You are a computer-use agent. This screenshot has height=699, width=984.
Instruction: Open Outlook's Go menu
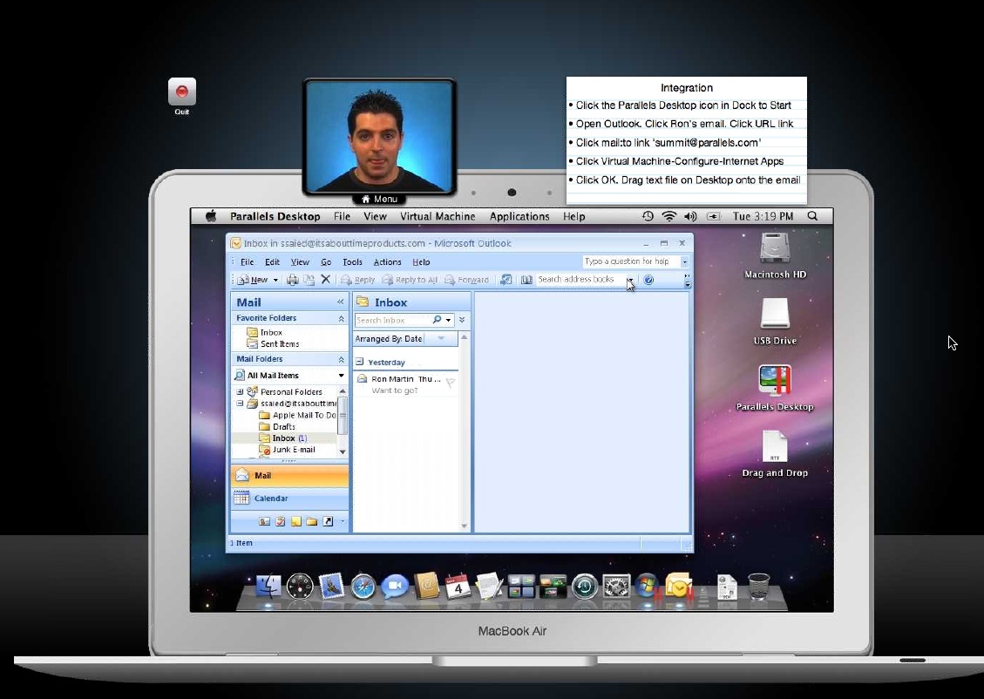click(326, 262)
